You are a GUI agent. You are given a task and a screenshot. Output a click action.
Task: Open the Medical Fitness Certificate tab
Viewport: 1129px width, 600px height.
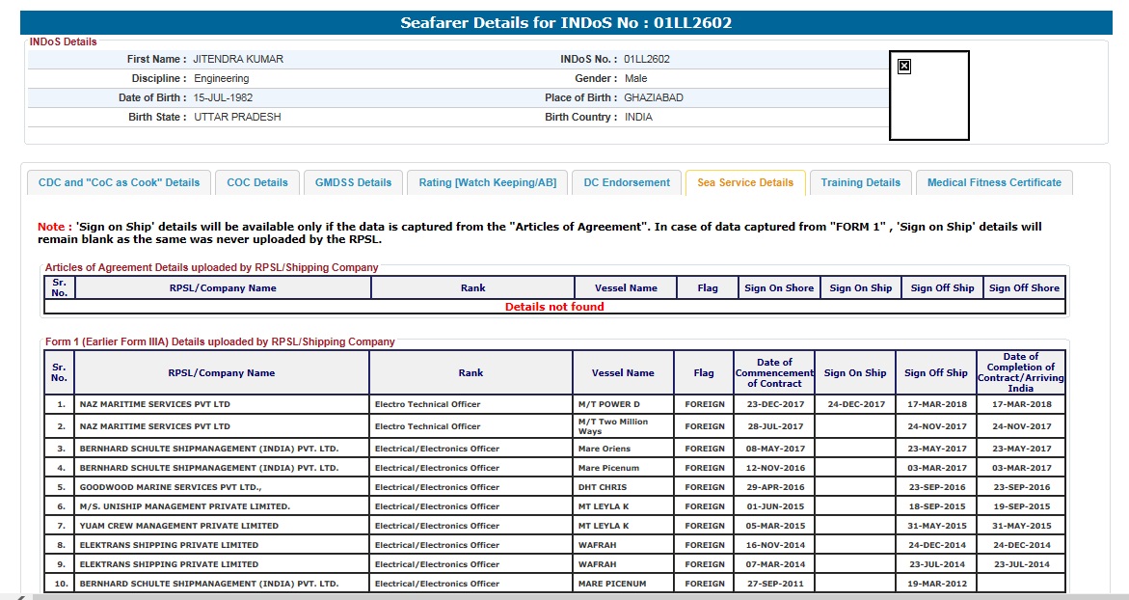(994, 182)
